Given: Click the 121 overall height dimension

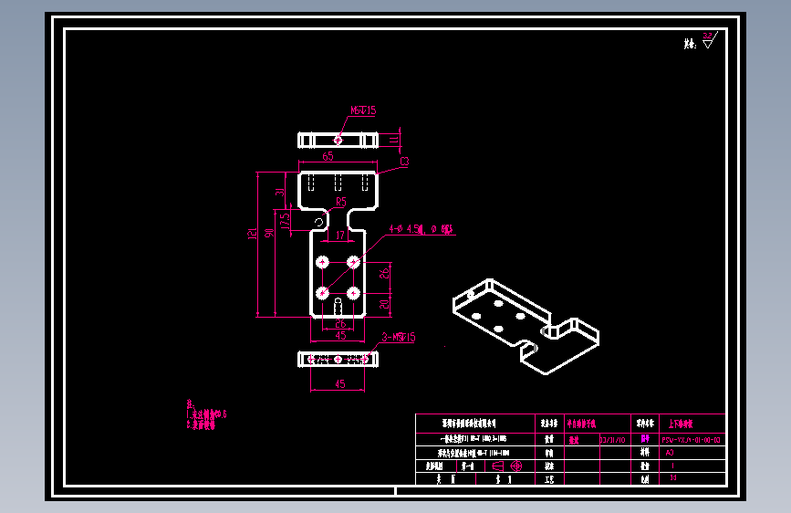Looking at the screenshot, I should tap(252, 234).
